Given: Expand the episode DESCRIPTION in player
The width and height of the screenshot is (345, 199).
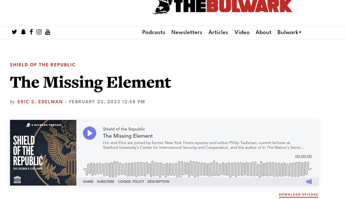Looking at the screenshot, I should tap(158, 181).
